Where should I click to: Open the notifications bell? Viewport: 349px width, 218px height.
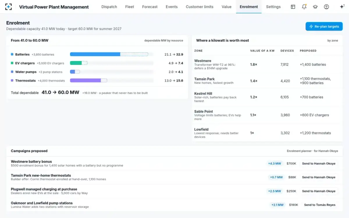304,7
